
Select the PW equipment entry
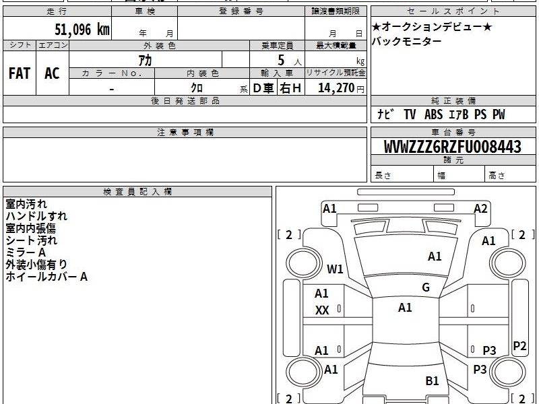[499, 114]
